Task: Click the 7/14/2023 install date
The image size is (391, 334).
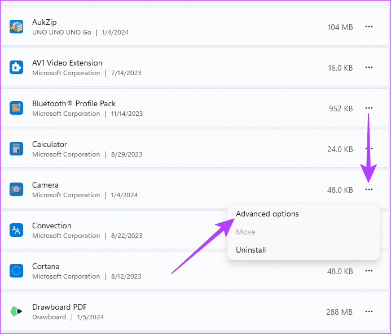Action: 126,73
